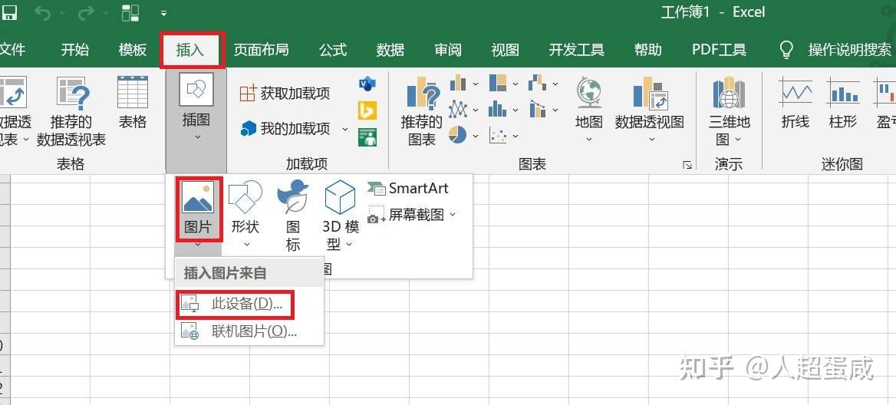Expand the customize quick access toolbar arrow
Image resolution: width=896 pixels, height=405 pixels.
(164, 13)
